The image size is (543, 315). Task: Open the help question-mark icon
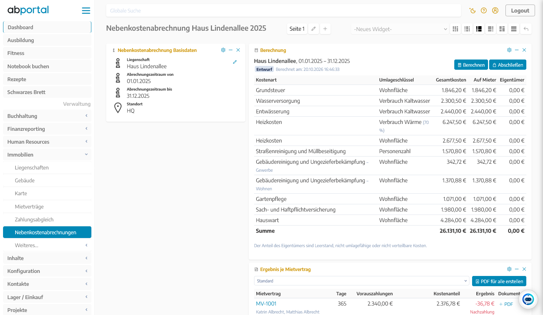[x=484, y=11]
